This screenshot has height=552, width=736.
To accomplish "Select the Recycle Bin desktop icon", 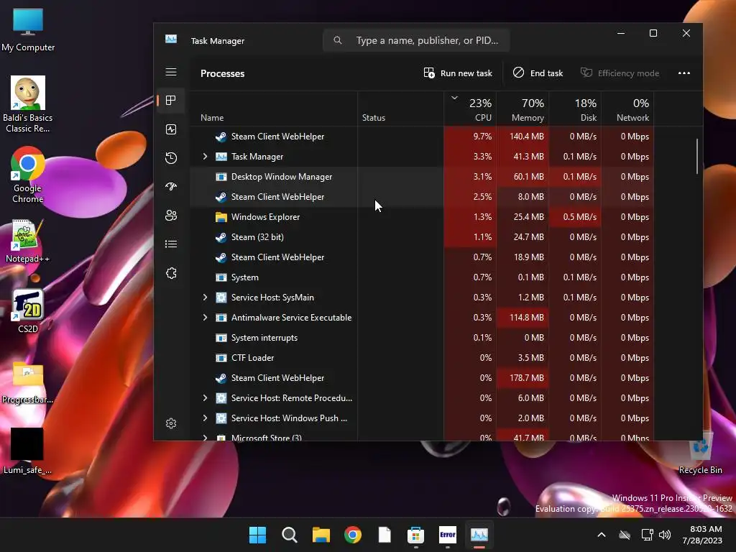I will tap(700, 453).
